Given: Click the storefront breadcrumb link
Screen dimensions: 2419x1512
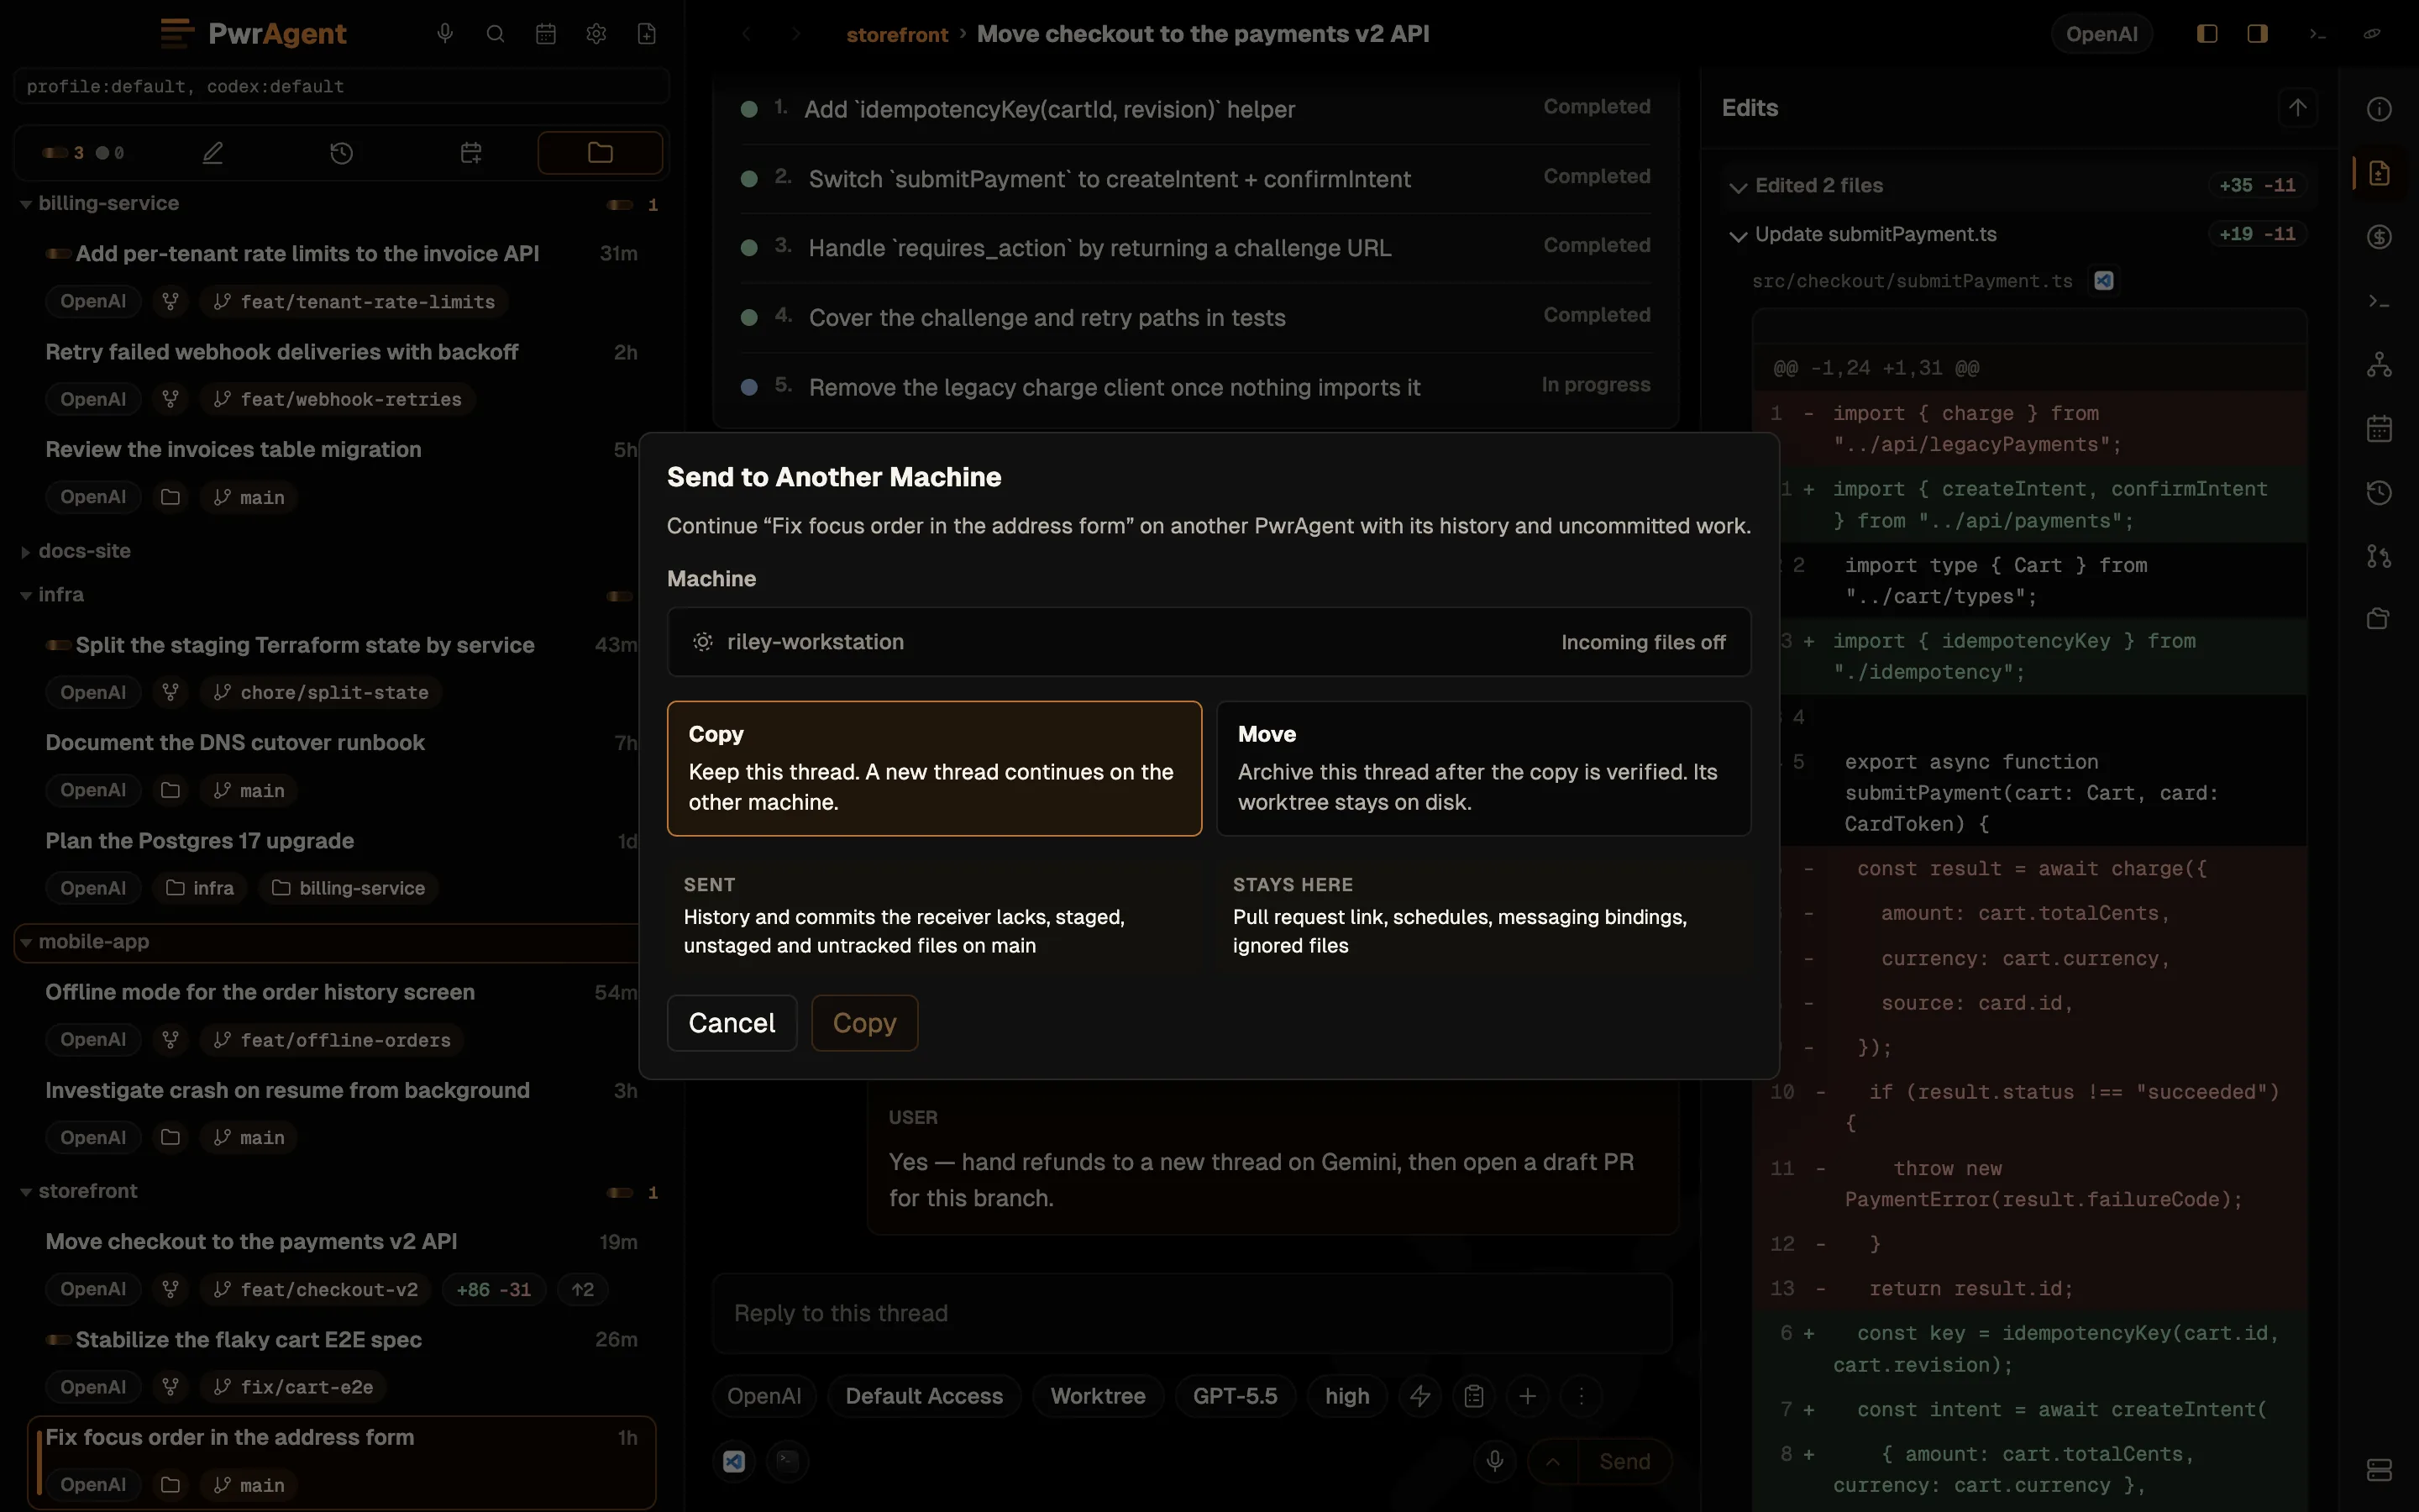Looking at the screenshot, I should coord(897,35).
